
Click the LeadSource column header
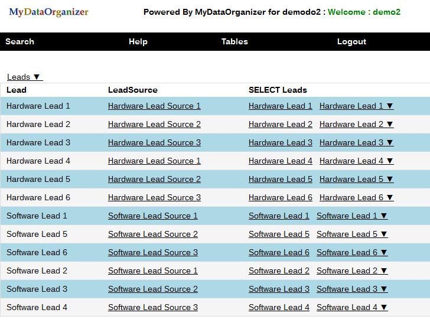tap(132, 90)
